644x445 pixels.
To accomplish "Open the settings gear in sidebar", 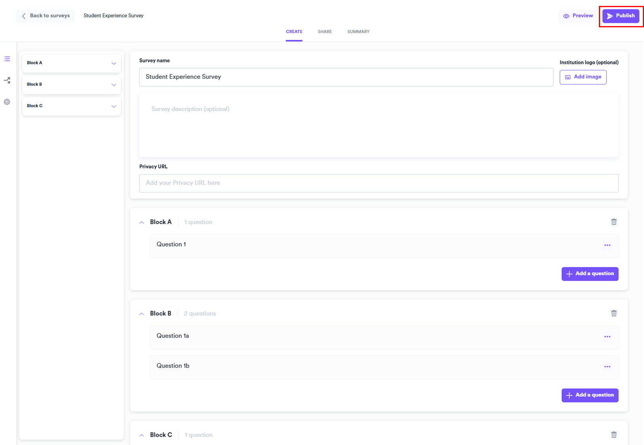I will pos(7,102).
